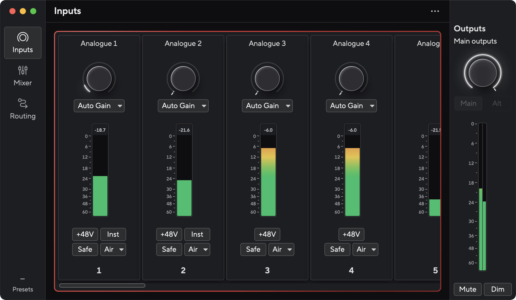Enable Inst mode on Analogue 2
The image size is (516, 300).
197,234
